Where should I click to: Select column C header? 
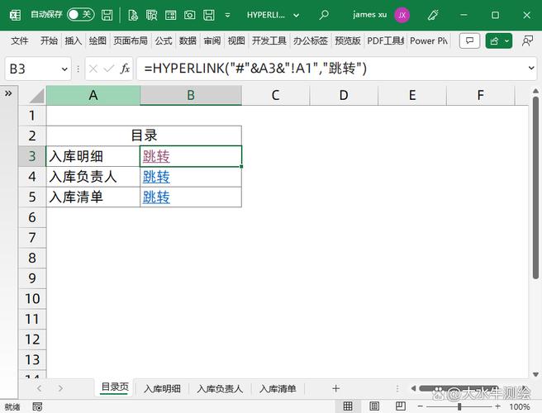point(275,95)
